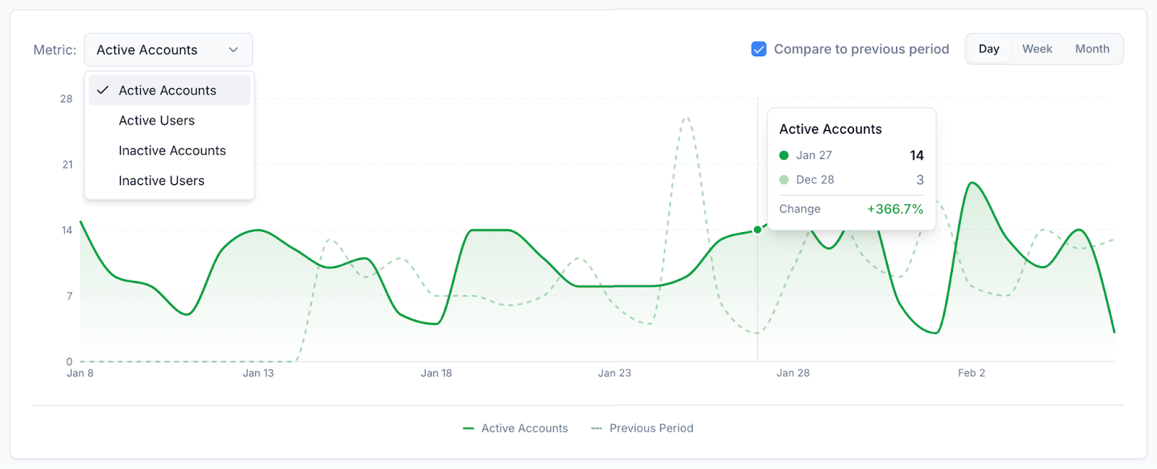Click the Feb 2 x-axis label
The width and height of the screenshot is (1157, 469).
tap(972, 373)
